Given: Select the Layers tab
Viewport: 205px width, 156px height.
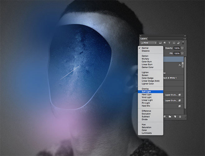Looking at the screenshot, I should point(144,39).
